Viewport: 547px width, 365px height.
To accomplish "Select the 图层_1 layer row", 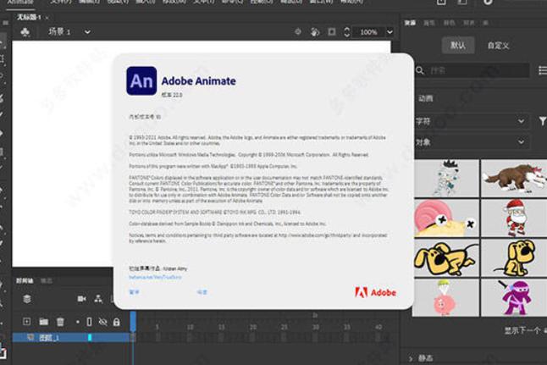I will coord(71,337).
